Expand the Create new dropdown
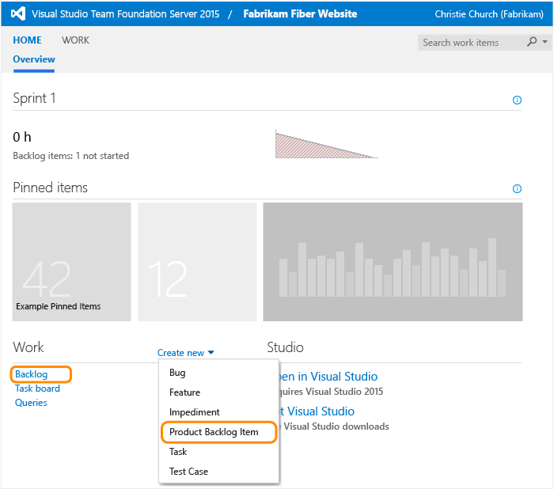This screenshot has height=489, width=554. (x=186, y=353)
